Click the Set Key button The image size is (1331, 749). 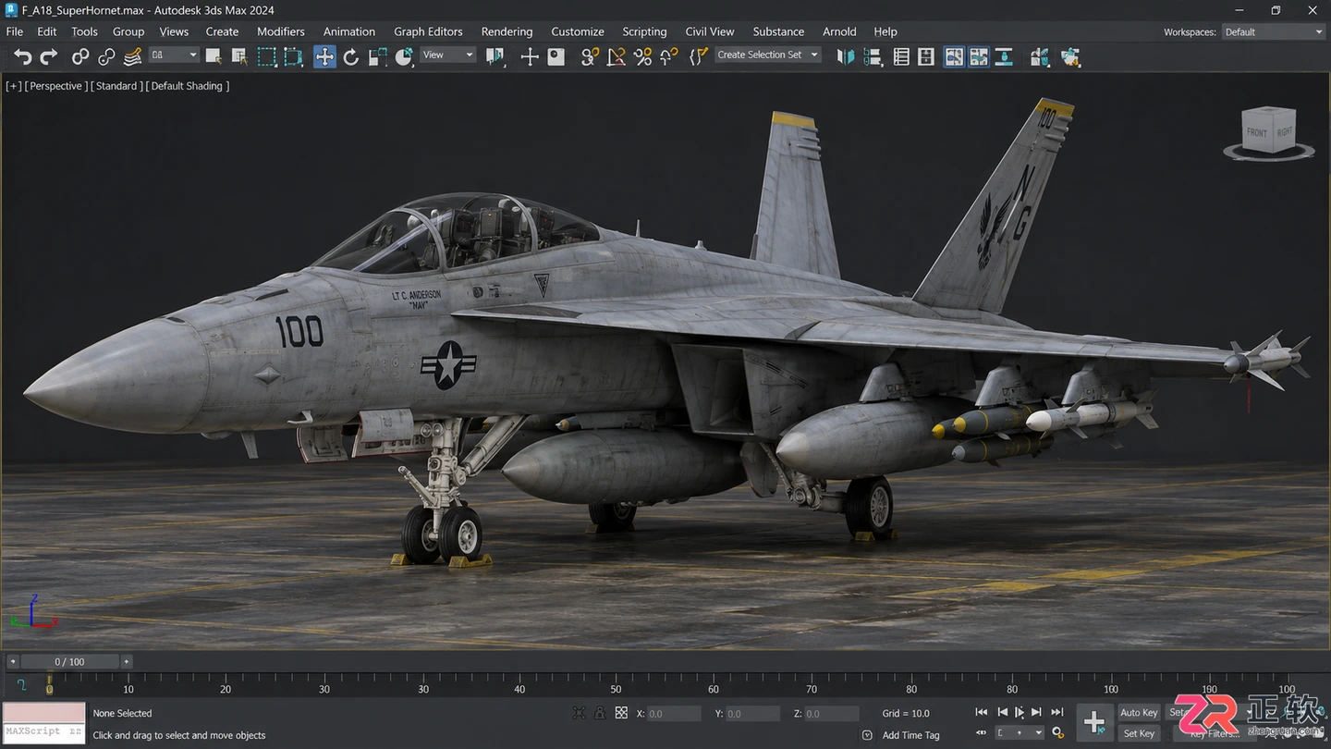(1139, 733)
